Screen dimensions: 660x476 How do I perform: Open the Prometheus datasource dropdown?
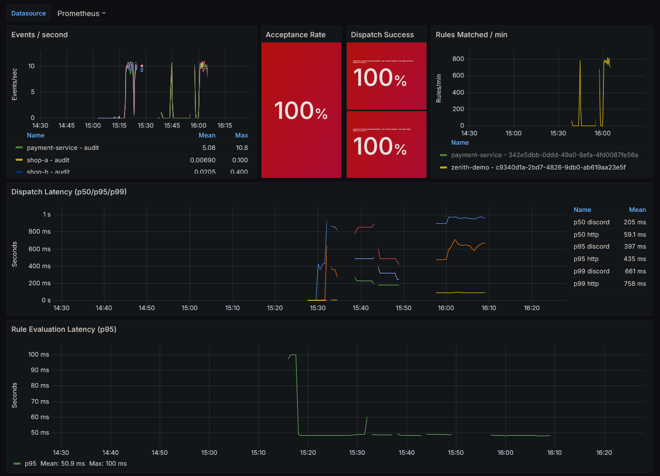click(82, 13)
